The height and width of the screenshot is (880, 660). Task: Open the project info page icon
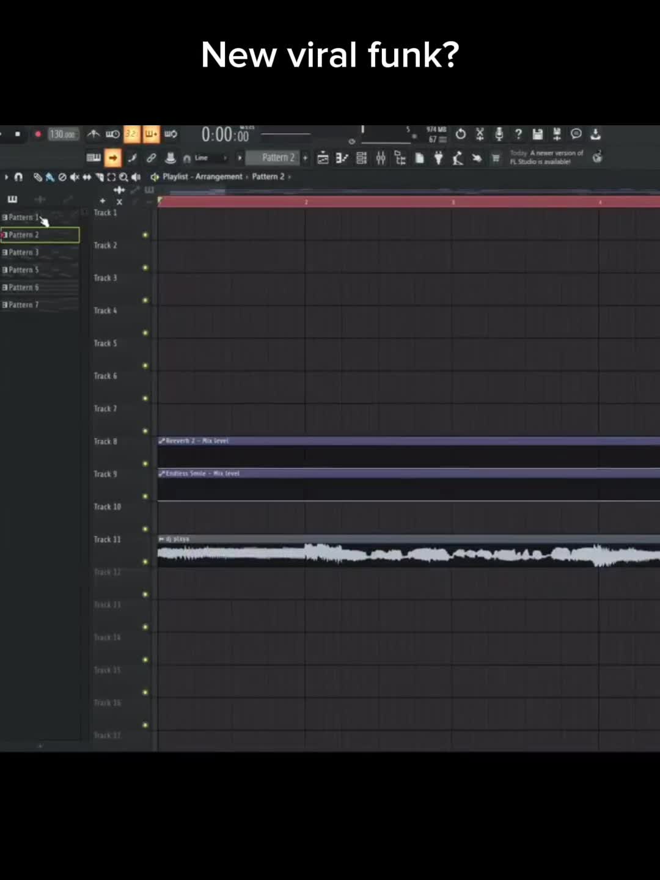[x=419, y=158]
